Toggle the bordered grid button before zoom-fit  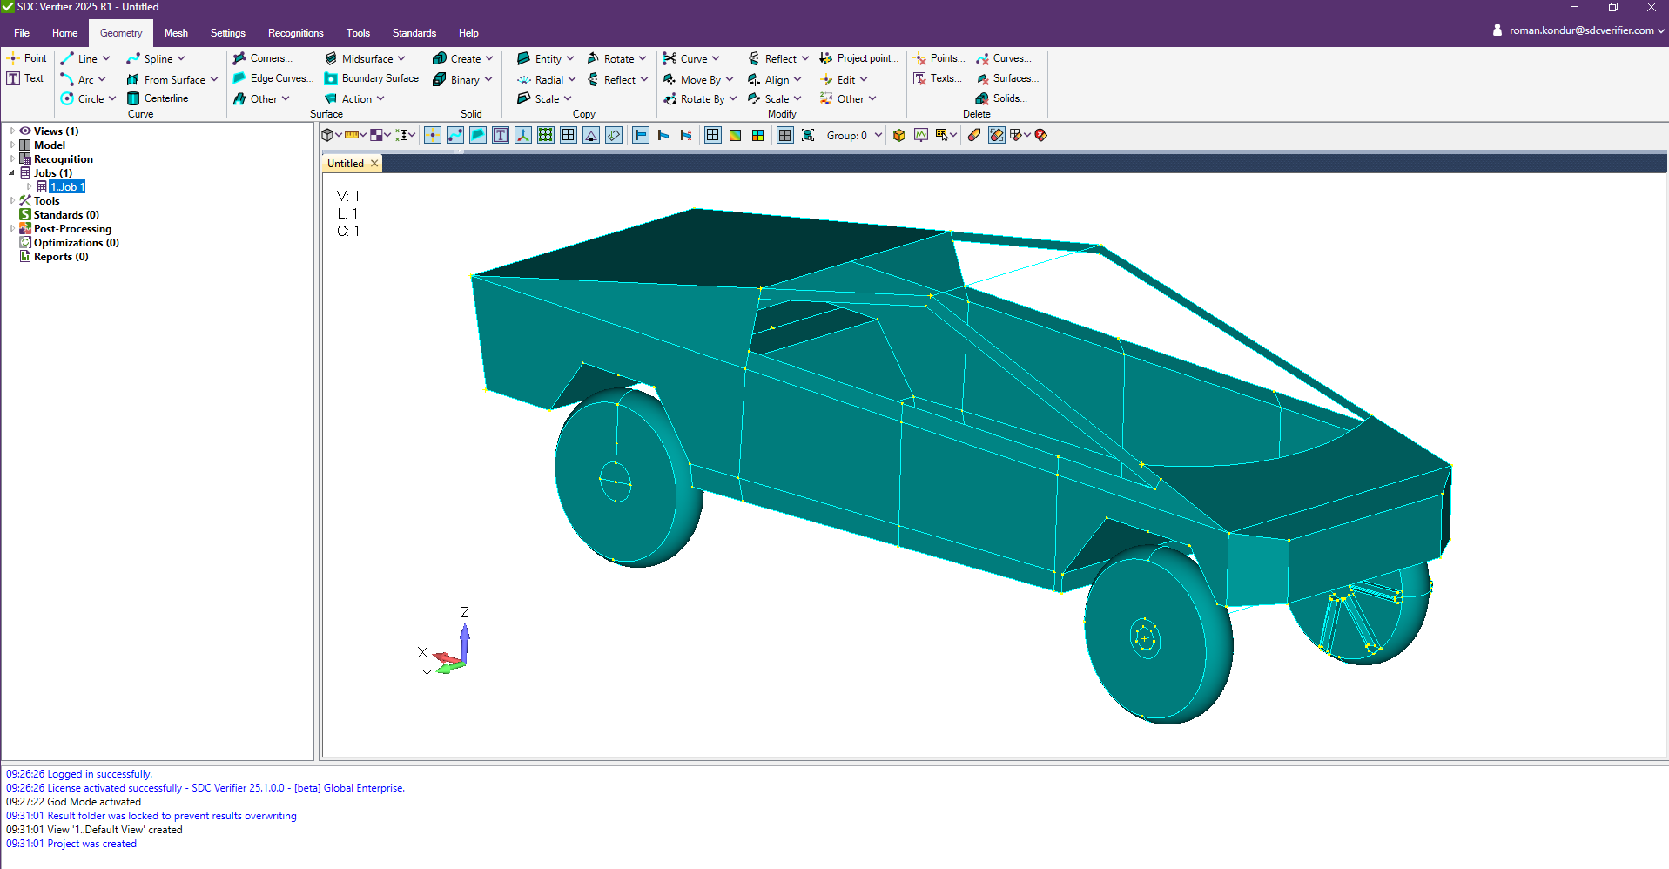point(785,135)
